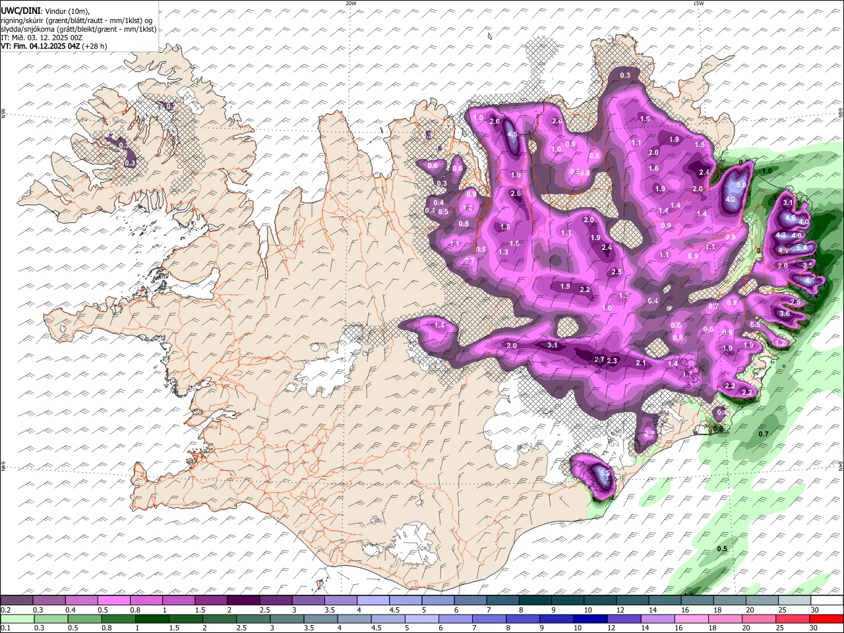Click the VT: Fim. 04.12.2025 04Z valid time
Screen dimensions: 844x633
(40, 46)
